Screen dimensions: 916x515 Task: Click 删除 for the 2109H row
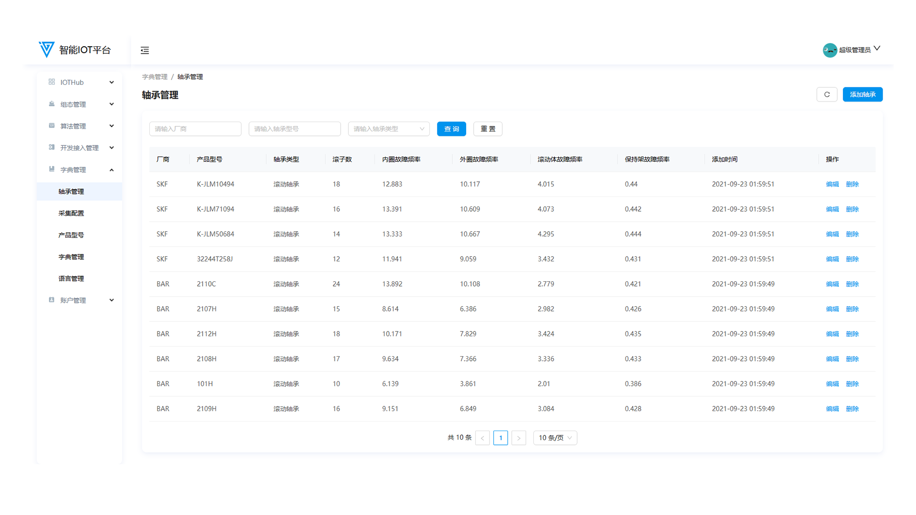[x=852, y=409]
